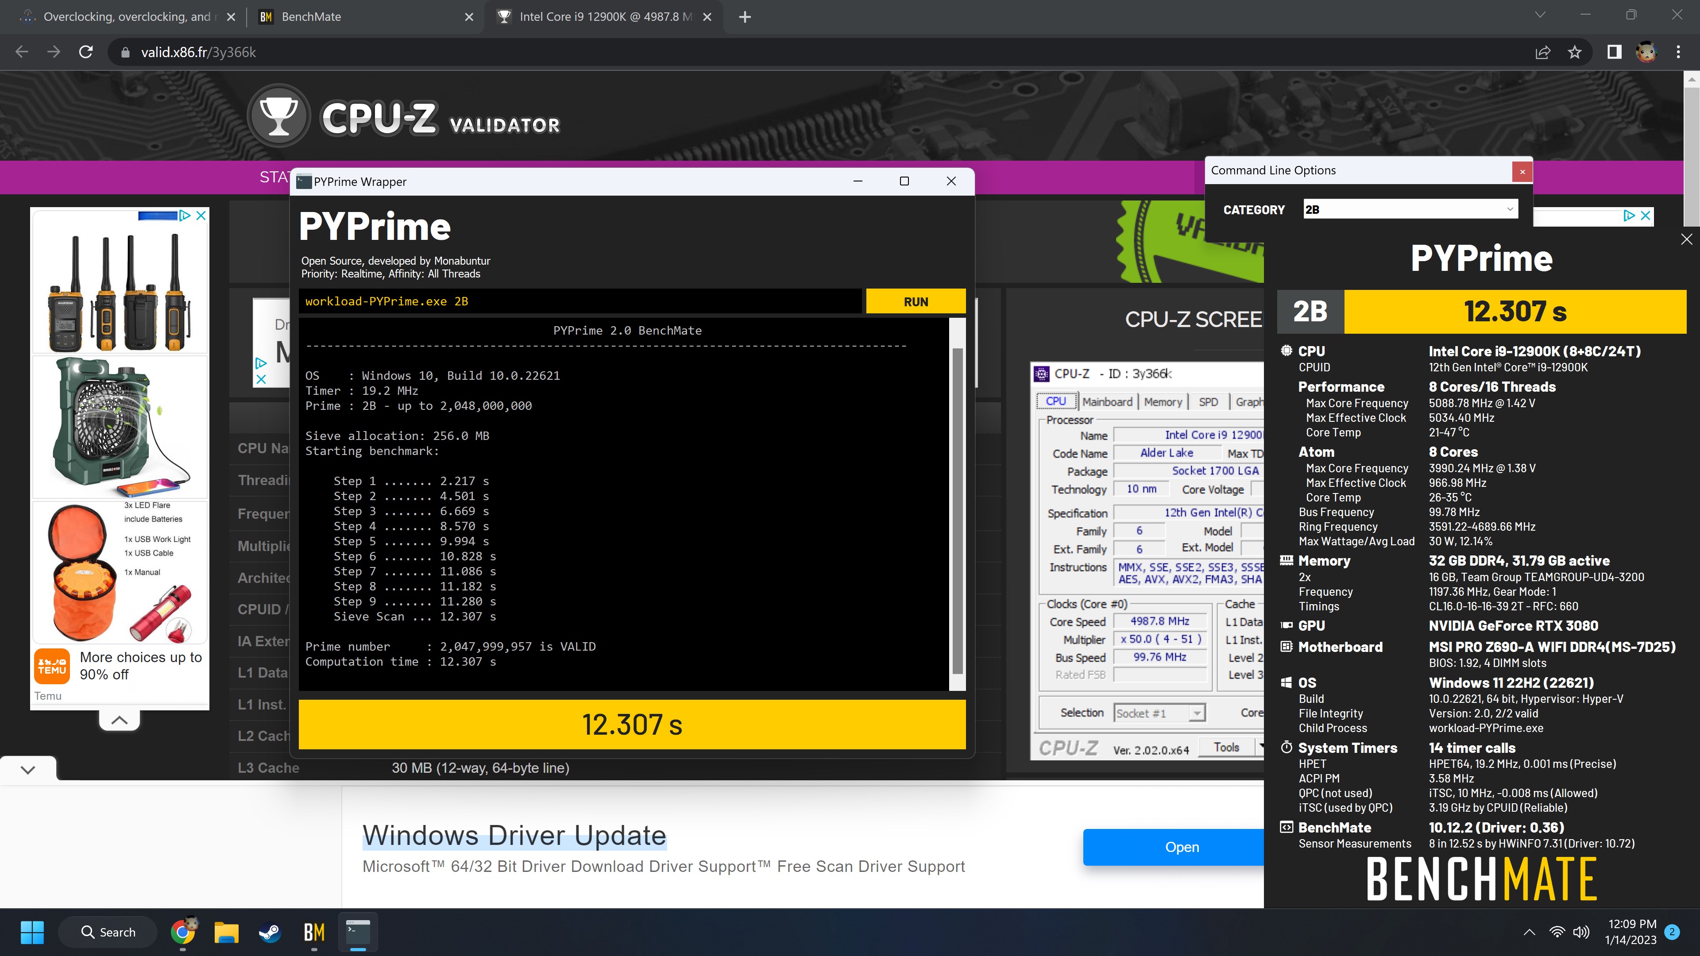Bookmark this page with the star

[1575, 52]
